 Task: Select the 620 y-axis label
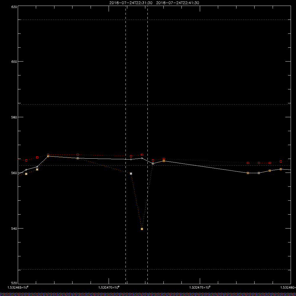tap(14, 7)
